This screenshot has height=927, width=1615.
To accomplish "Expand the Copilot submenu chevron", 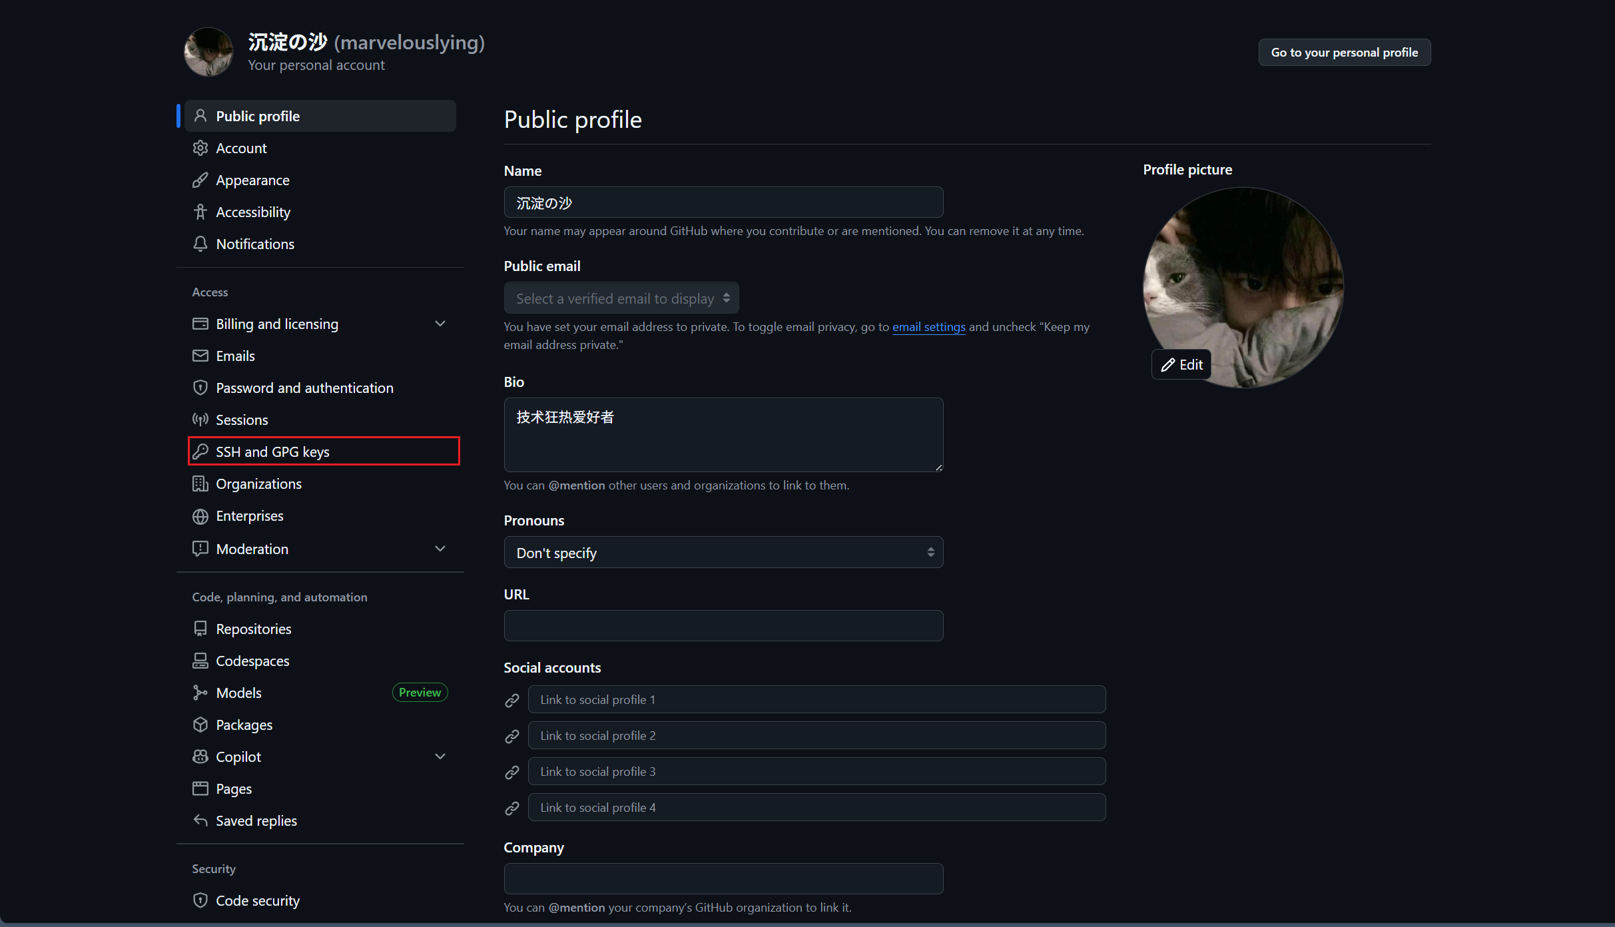I will pyautogui.click(x=440, y=757).
